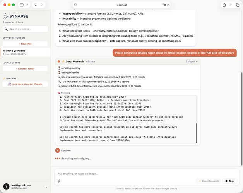Click the translate icon in address bar
243x193 pixels.
164,5
